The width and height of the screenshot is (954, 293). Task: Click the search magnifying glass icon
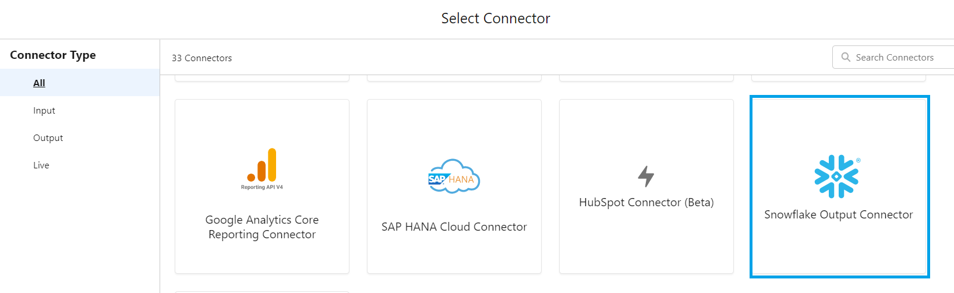coord(846,57)
